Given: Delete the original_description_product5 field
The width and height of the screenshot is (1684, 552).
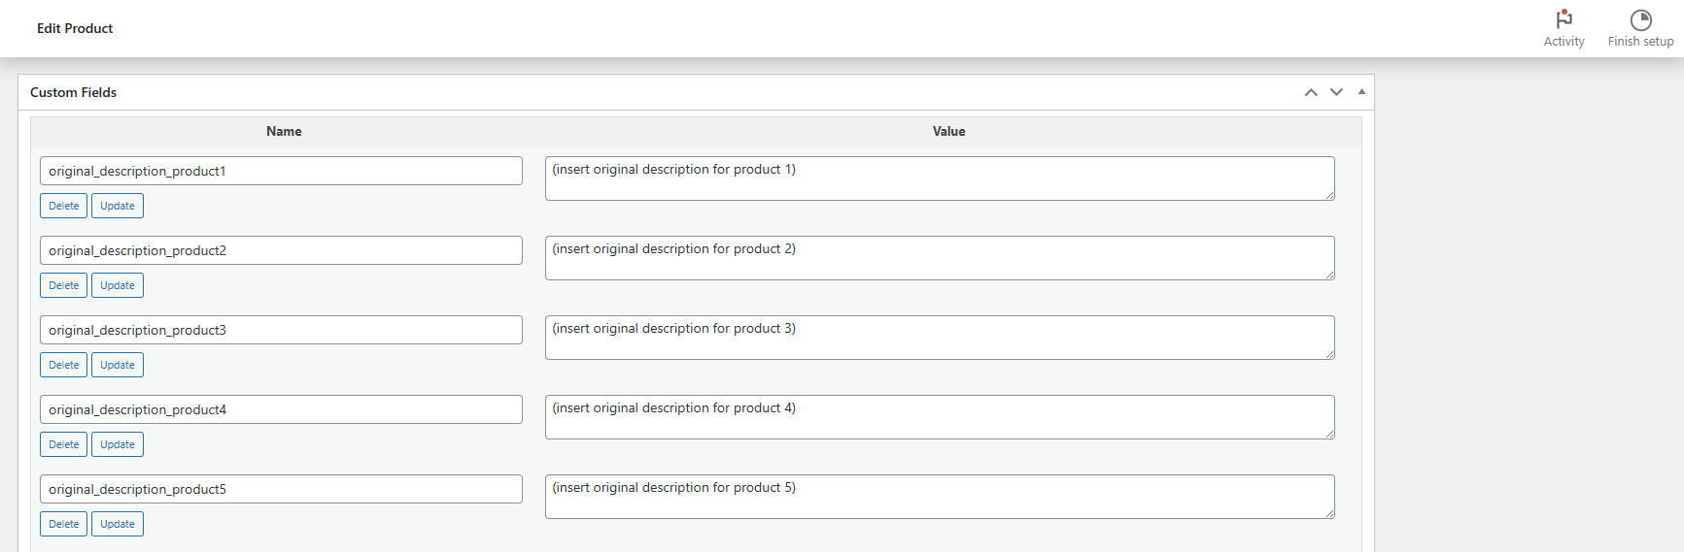Looking at the screenshot, I should coord(64,524).
